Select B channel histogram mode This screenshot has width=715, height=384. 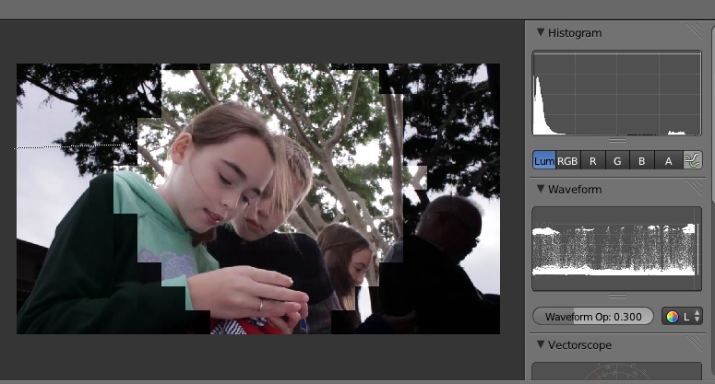641,160
